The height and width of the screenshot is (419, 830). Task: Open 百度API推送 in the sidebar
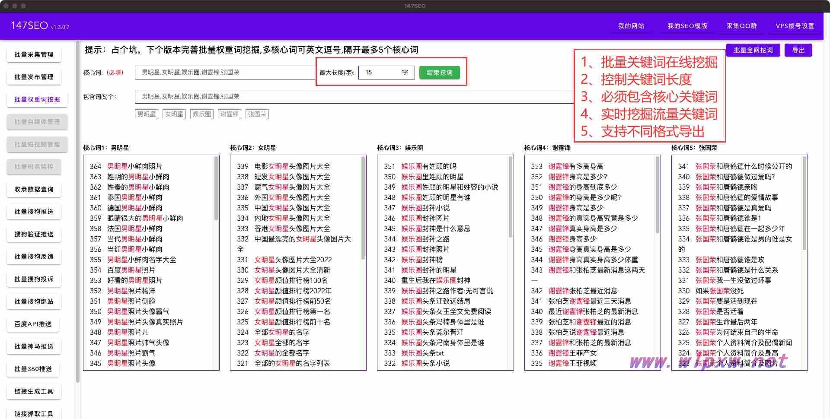pyautogui.click(x=33, y=324)
